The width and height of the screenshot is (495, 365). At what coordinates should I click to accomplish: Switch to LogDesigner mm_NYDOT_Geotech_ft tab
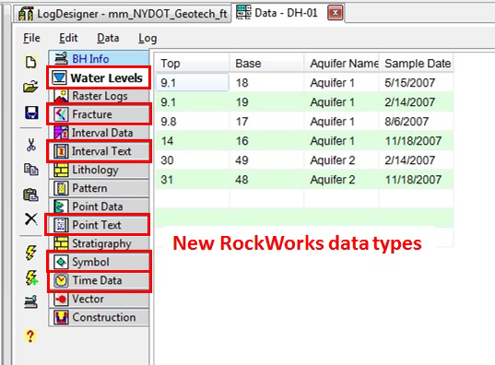123,14
